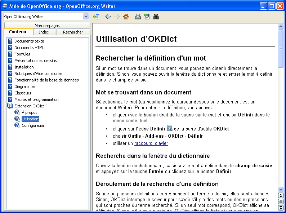Open Documents texte help section
The height and width of the screenshot is (213, 286).
(x=29, y=41)
